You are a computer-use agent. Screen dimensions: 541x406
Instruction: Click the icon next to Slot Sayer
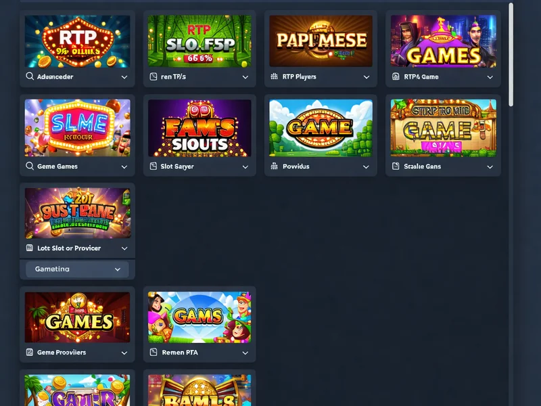tap(154, 166)
